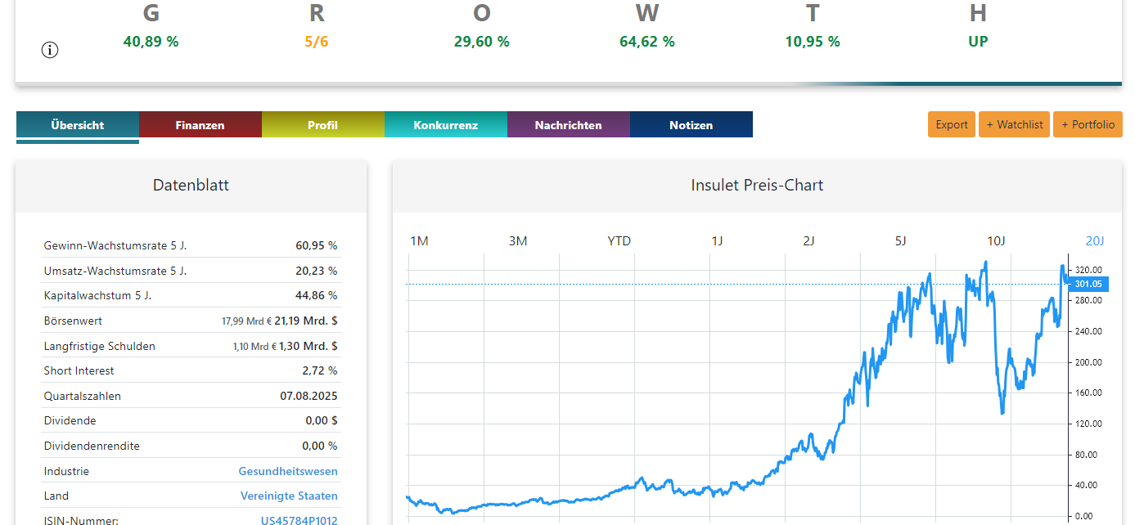Click the Langfristige Schulden label

click(x=99, y=346)
